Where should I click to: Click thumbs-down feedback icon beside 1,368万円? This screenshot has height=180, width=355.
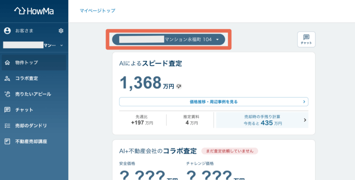[179, 86]
